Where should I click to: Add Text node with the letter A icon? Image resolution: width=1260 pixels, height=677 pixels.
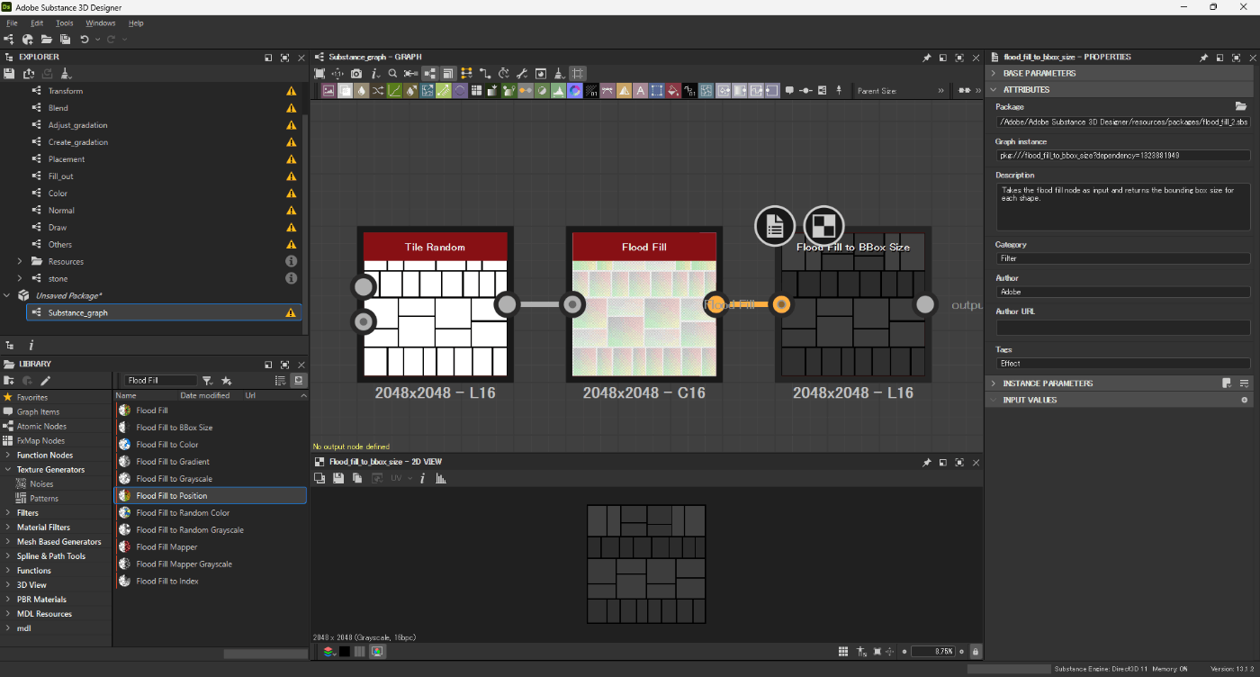coord(640,91)
